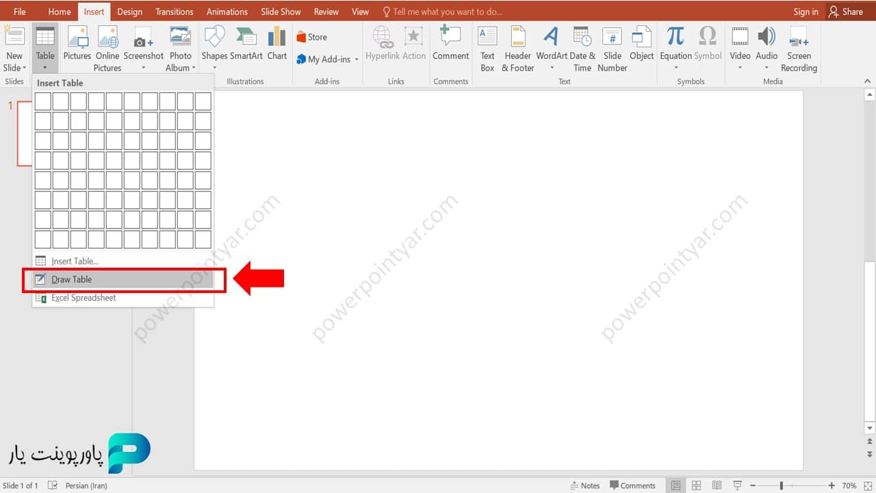Click the Action star icon
This screenshot has width=876, height=493.
pyautogui.click(x=413, y=36)
